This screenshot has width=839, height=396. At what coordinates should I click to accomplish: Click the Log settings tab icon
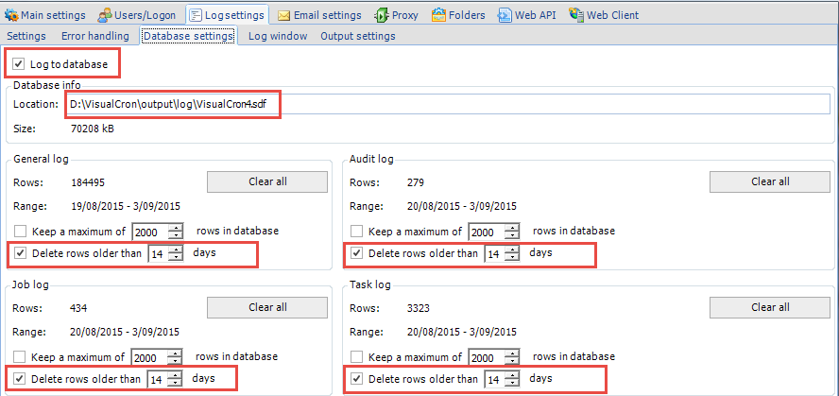195,15
